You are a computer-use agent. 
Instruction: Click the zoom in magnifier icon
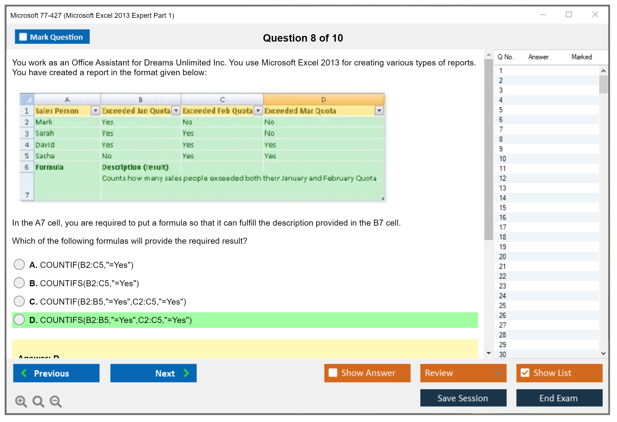coord(21,401)
